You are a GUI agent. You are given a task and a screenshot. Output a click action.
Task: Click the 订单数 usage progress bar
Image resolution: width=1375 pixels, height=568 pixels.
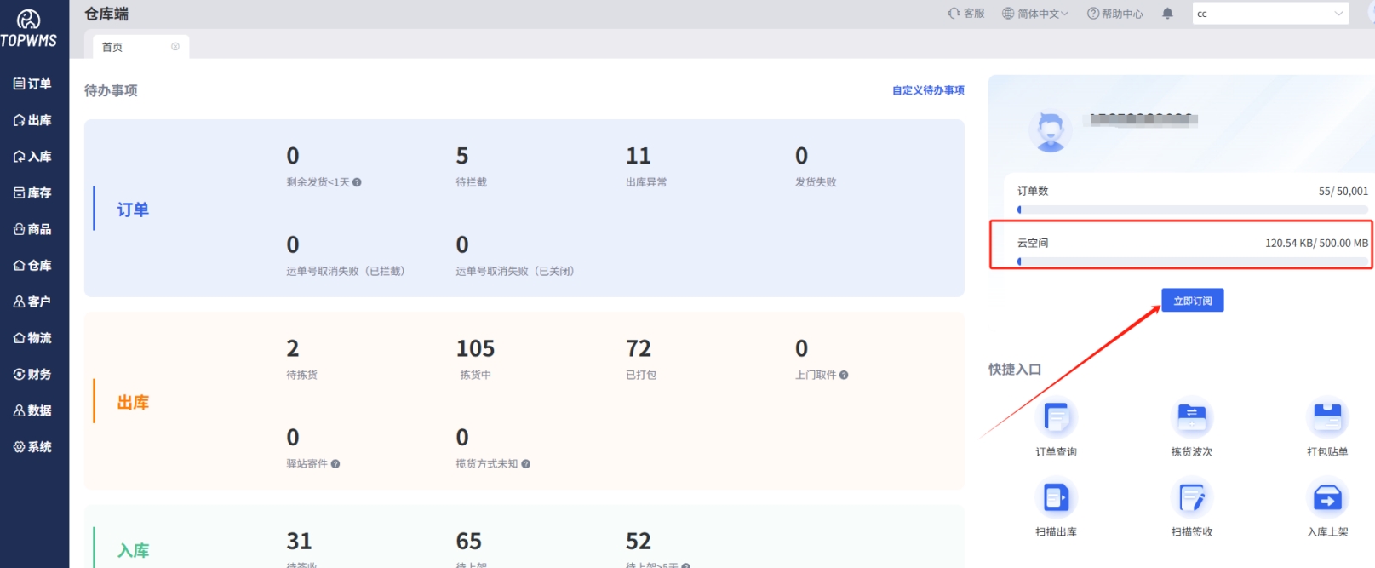point(1192,209)
